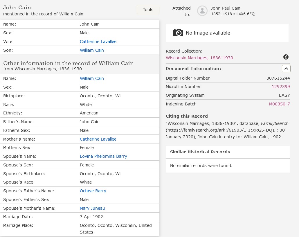Open indexing batch M00350-7 link
Viewport: 299px width, 237px height.
pyautogui.click(x=279, y=104)
